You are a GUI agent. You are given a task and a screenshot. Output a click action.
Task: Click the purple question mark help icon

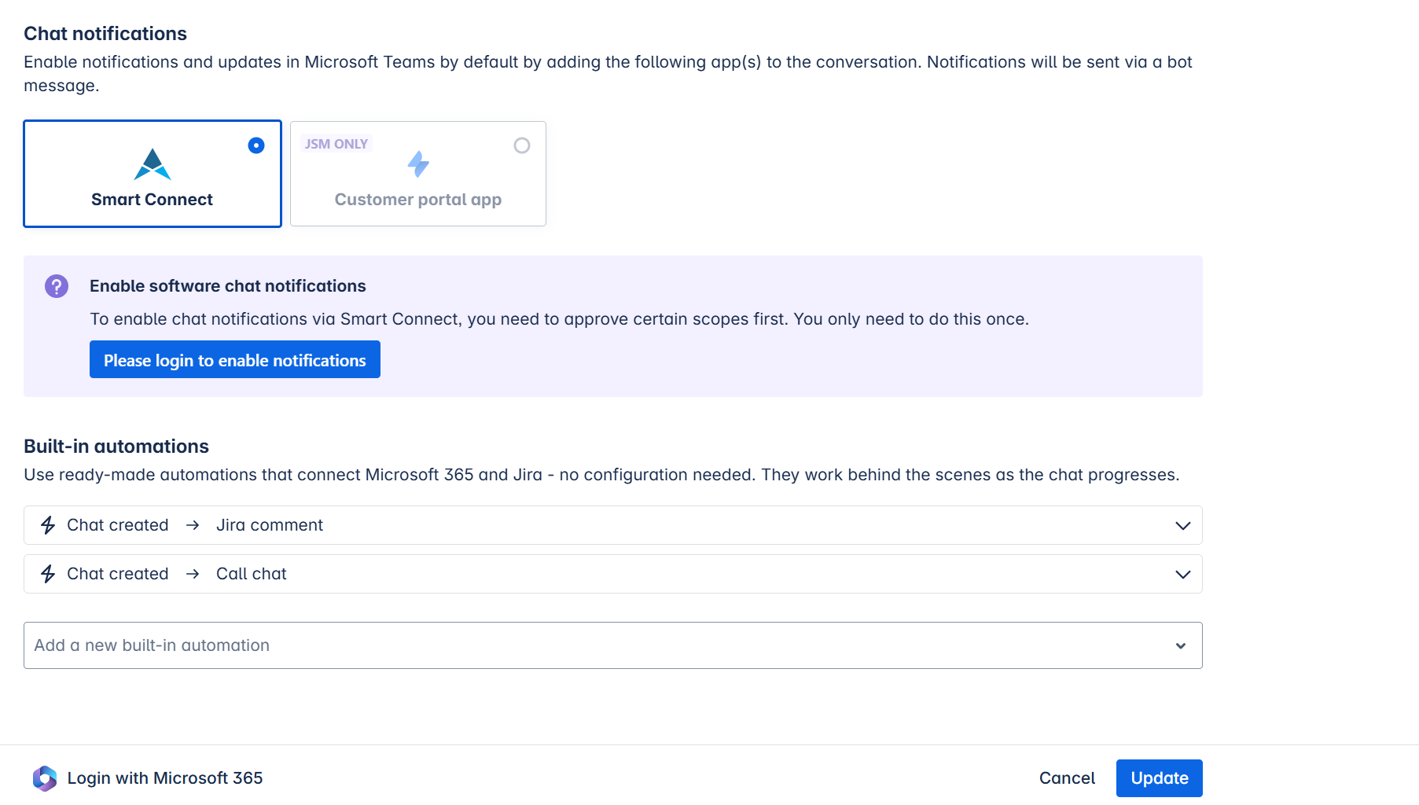point(57,286)
